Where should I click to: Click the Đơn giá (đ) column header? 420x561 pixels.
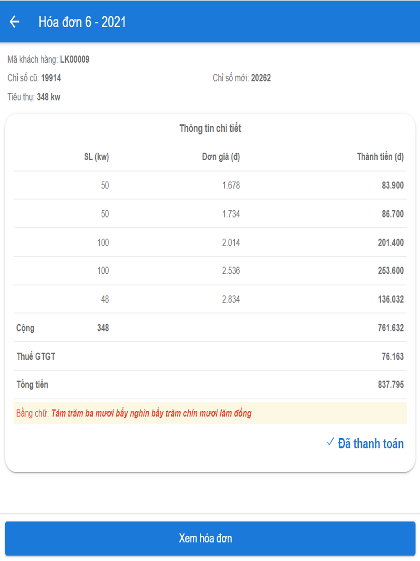(x=220, y=157)
